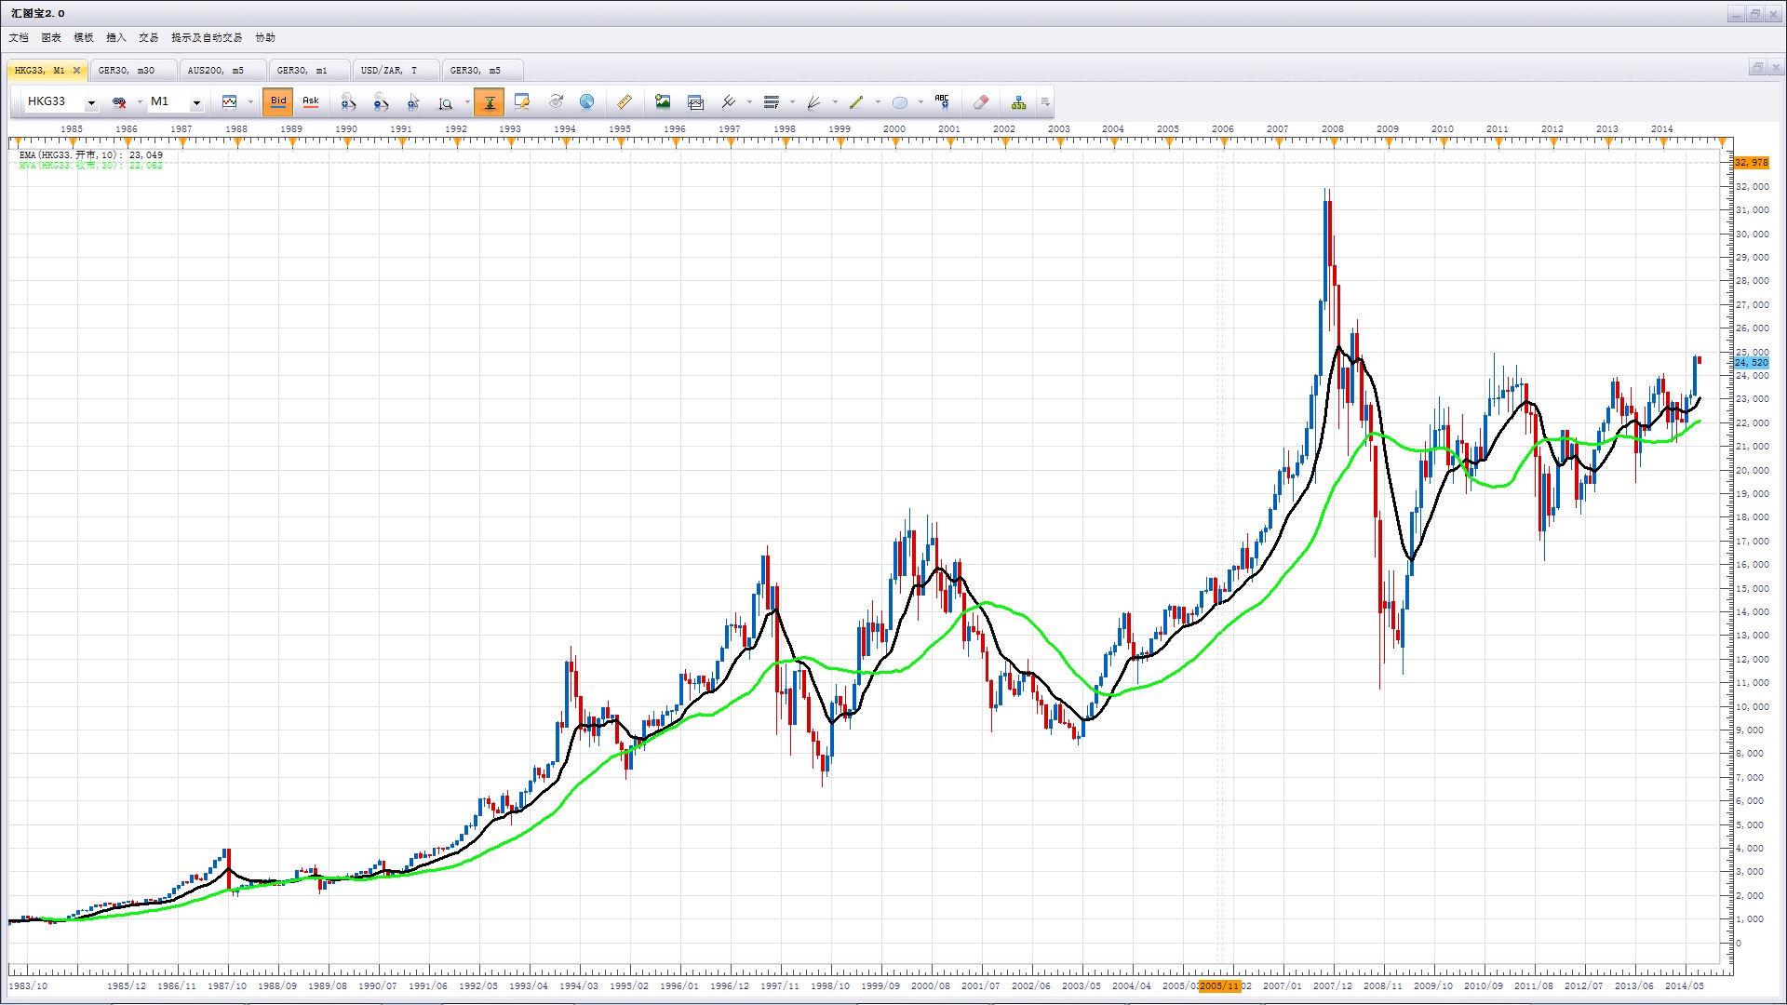Expand the parallel lines tool dropdown
This screenshot has height=1005, width=1787.
(x=749, y=102)
